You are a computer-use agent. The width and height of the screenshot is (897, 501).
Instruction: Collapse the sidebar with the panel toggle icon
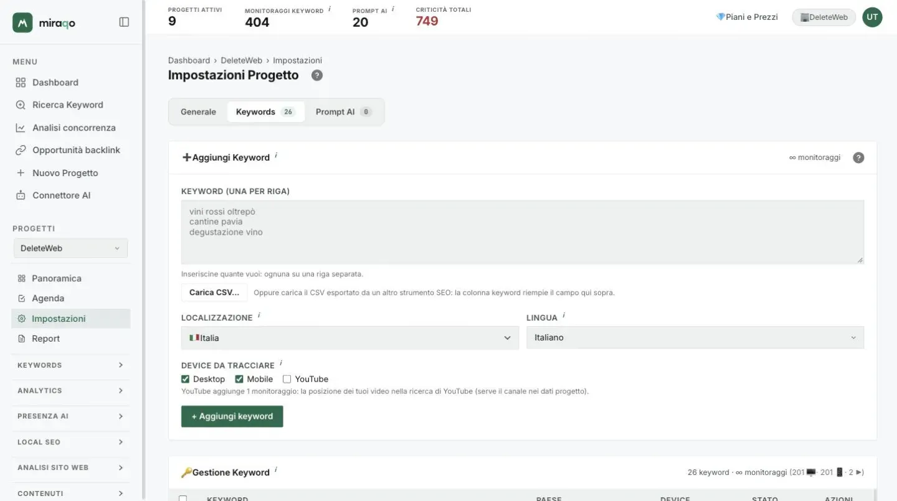click(x=124, y=22)
